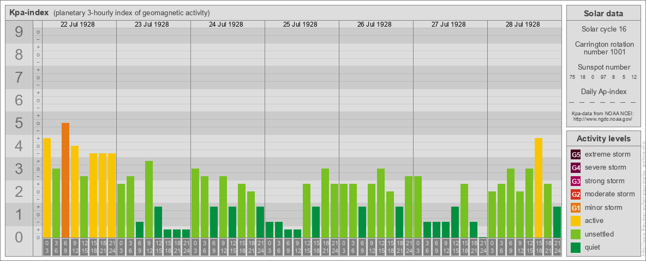Click the Activity levels panel heading
The image size is (646, 261).
pyautogui.click(x=603, y=139)
